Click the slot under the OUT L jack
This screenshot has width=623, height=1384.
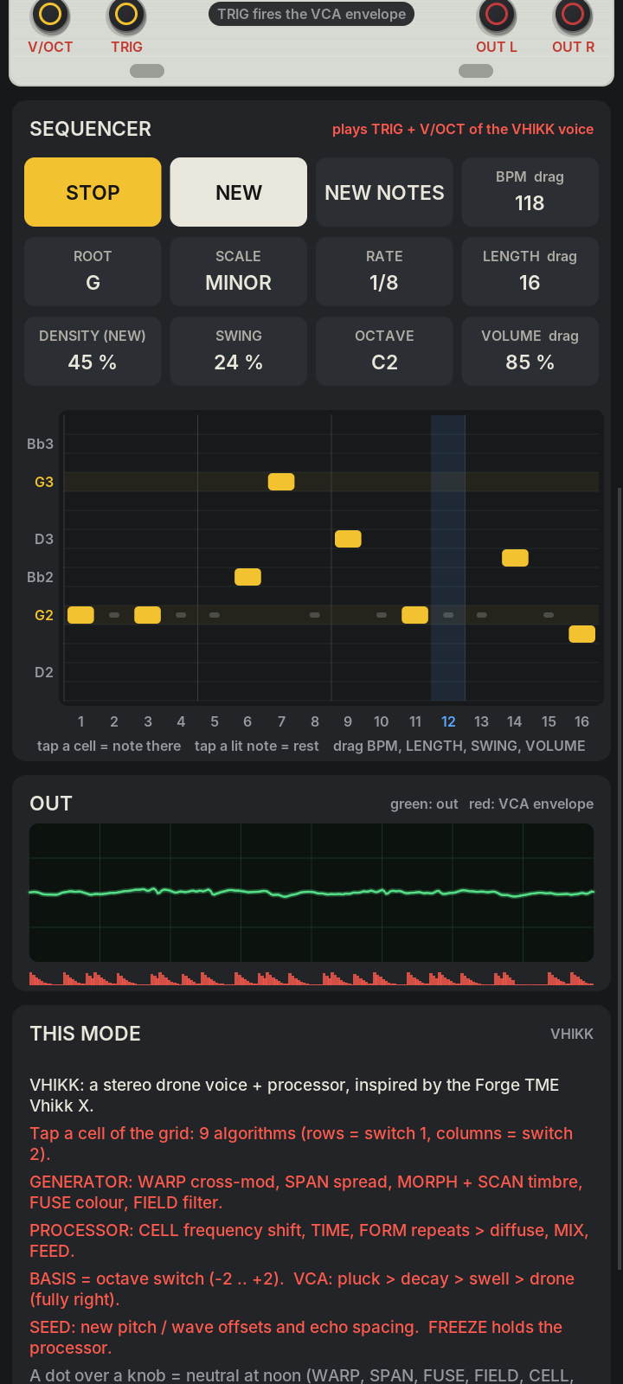tap(476, 71)
